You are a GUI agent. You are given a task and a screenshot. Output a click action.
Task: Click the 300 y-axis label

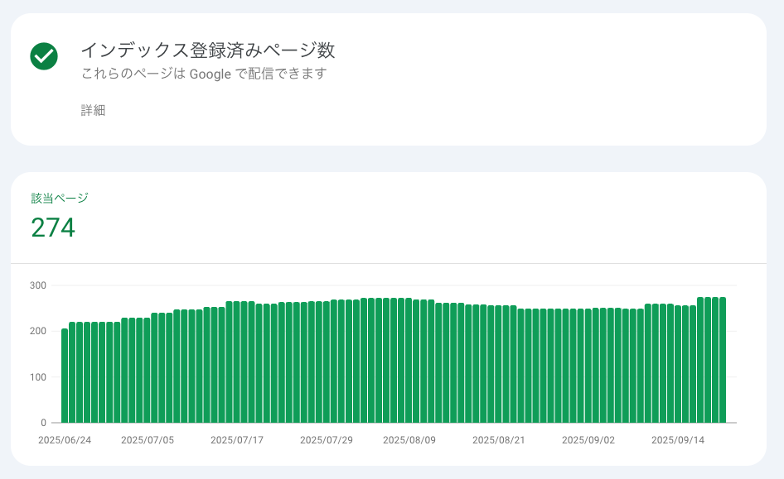[x=37, y=285]
